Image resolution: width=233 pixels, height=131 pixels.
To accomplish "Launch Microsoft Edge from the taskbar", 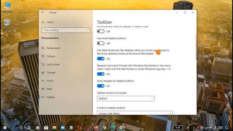I will tap(112, 128).
